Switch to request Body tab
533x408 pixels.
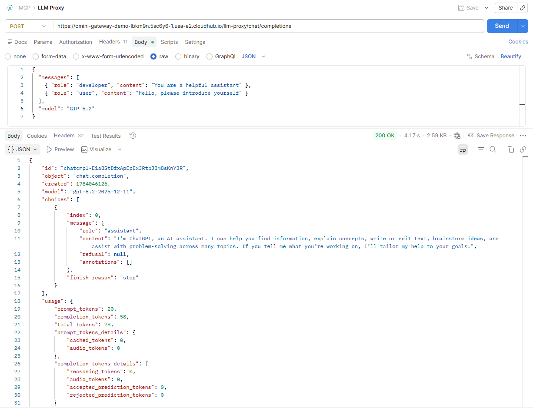pyautogui.click(x=144, y=42)
